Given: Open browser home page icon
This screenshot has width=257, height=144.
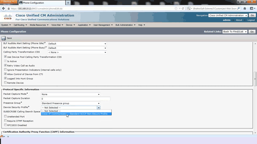Looking at the screenshot, I should (245, 9).
